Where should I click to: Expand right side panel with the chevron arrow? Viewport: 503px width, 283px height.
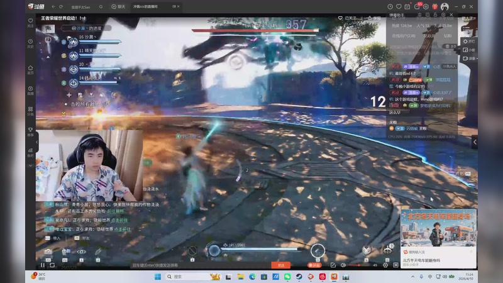475,142
